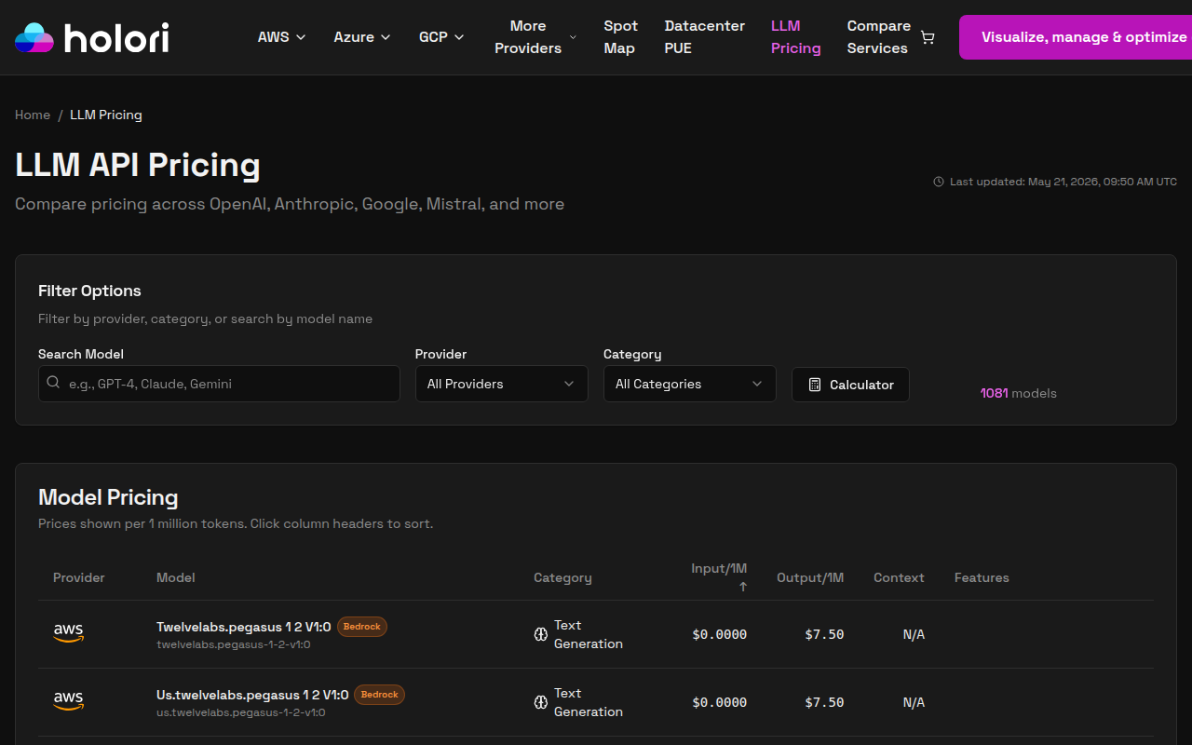Viewport: 1192px width, 745px height.
Task: Click $0.0000 input price in Us.twelvelabs.pegasus row
Action: 720,702
